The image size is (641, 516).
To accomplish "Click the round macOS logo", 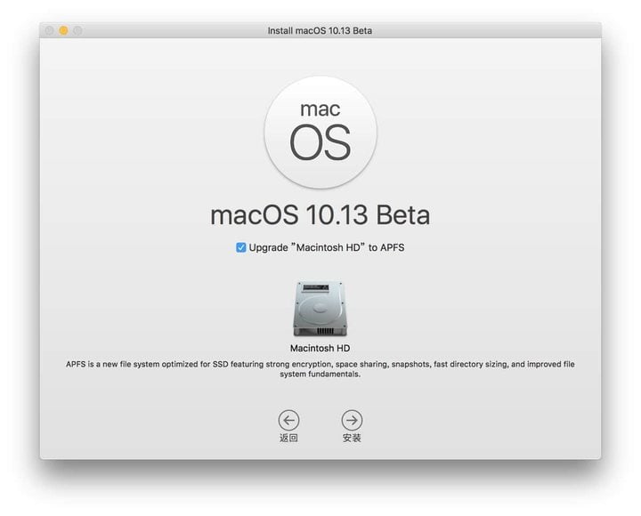I will [320, 132].
